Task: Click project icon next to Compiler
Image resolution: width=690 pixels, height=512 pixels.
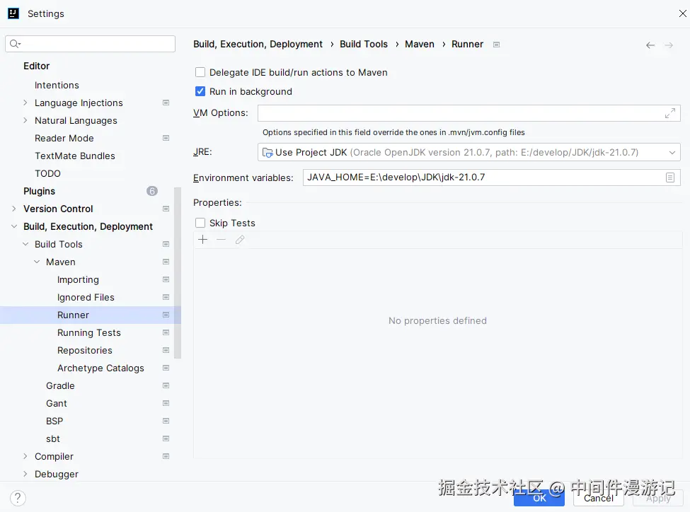Action: tap(166, 457)
